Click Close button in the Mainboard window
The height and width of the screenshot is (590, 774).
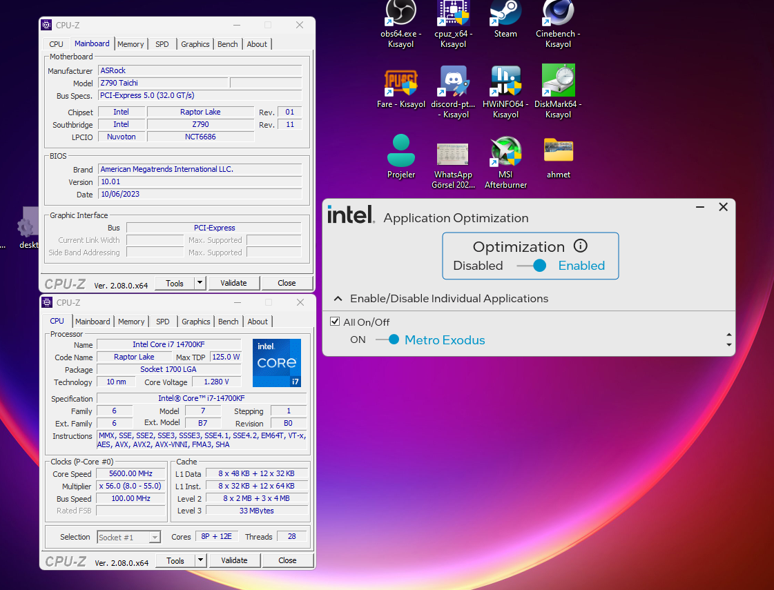(x=287, y=283)
